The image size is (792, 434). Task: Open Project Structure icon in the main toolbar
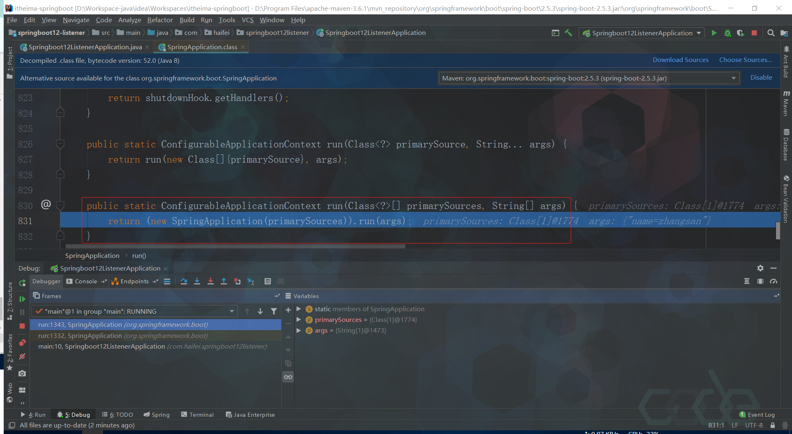click(784, 33)
